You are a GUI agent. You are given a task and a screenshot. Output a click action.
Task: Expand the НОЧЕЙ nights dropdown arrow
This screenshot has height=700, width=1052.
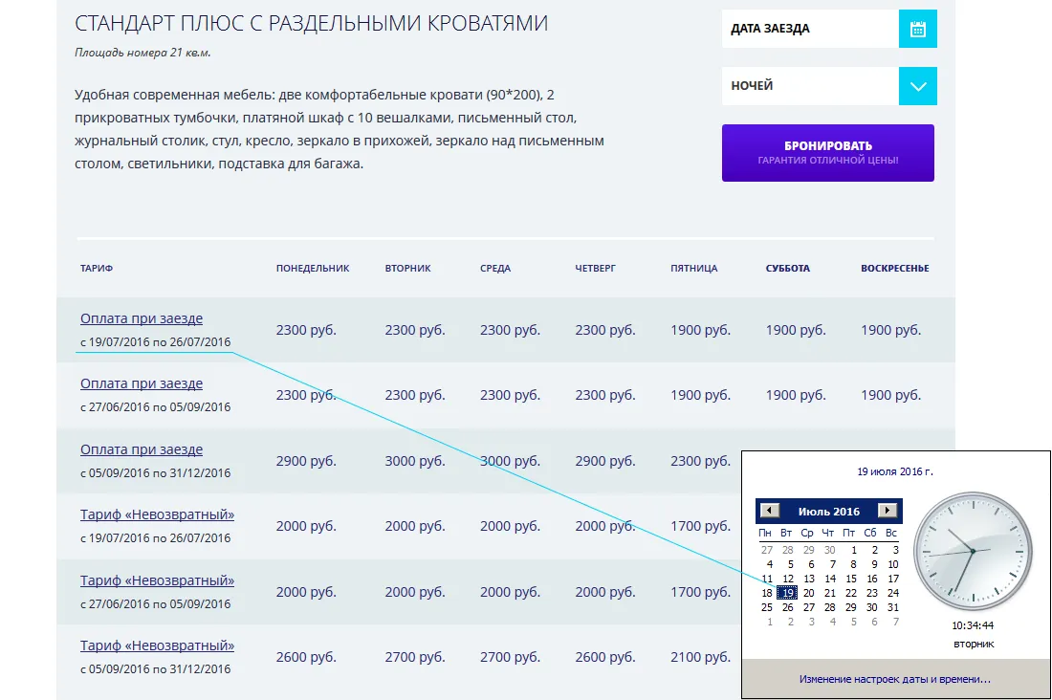click(918, 86)
